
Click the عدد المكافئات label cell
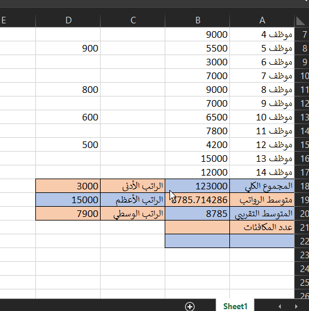click(x=262, y=227)
